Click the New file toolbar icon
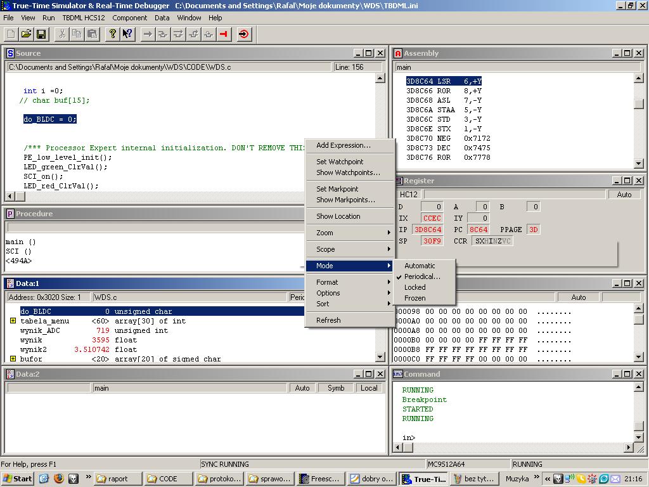Image resolution: width=649 pixels, height=487 pixels. (11, 34)
